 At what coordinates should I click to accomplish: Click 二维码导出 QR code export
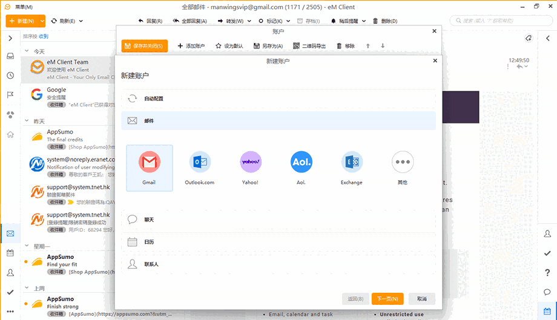click(x=309, y=46)
